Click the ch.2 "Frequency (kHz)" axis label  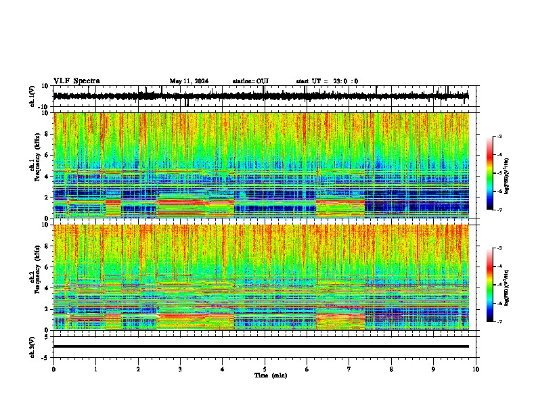point(37,269)
